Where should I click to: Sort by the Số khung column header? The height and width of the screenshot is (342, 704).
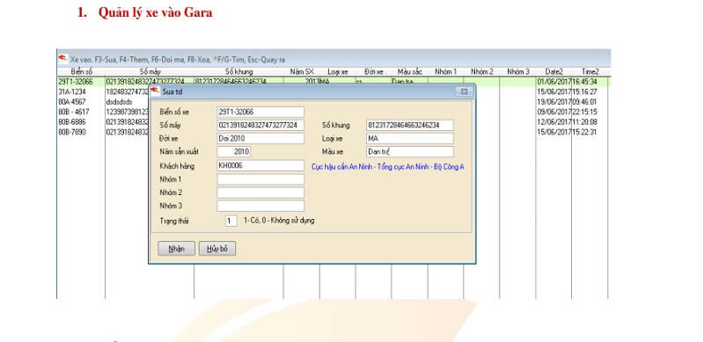click(238, 72)
